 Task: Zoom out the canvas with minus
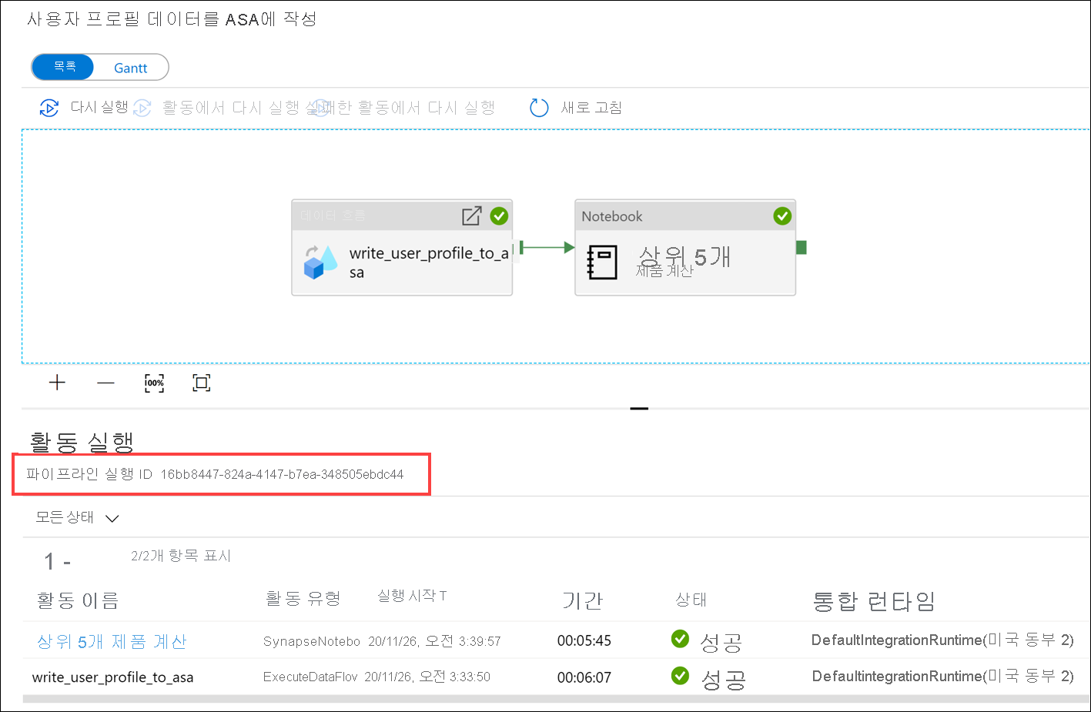pos(106,383)
